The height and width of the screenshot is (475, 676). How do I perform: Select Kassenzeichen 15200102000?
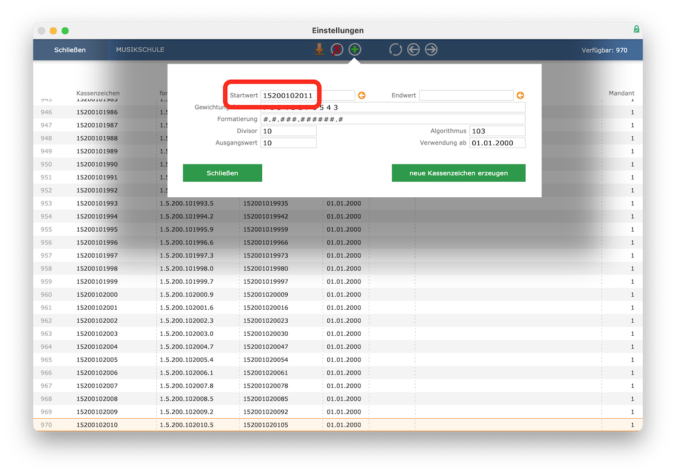click(97, 295)
